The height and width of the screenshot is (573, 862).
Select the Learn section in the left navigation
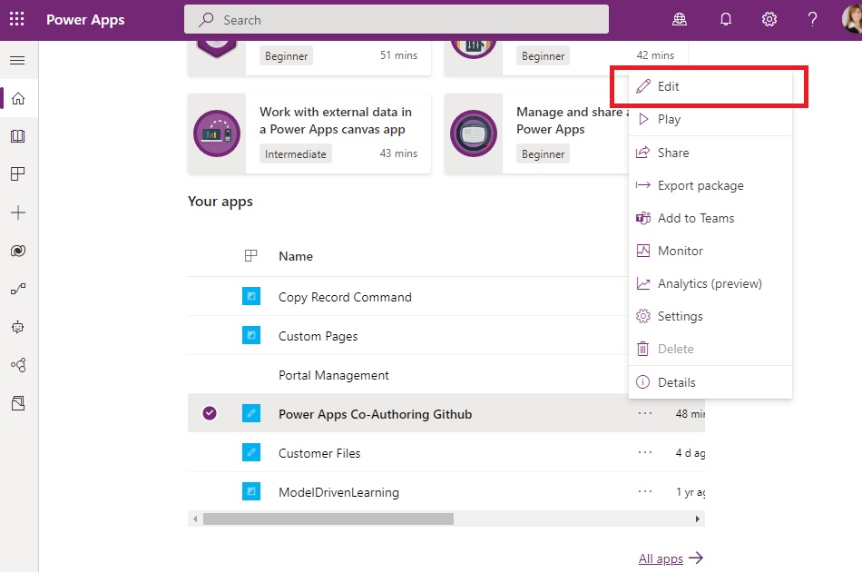click(x=18, y=136)
